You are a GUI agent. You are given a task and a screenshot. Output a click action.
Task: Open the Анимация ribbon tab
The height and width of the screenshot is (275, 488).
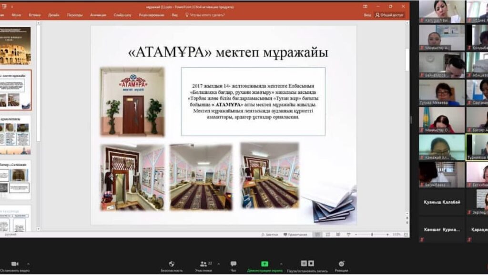tap(98, 15)
